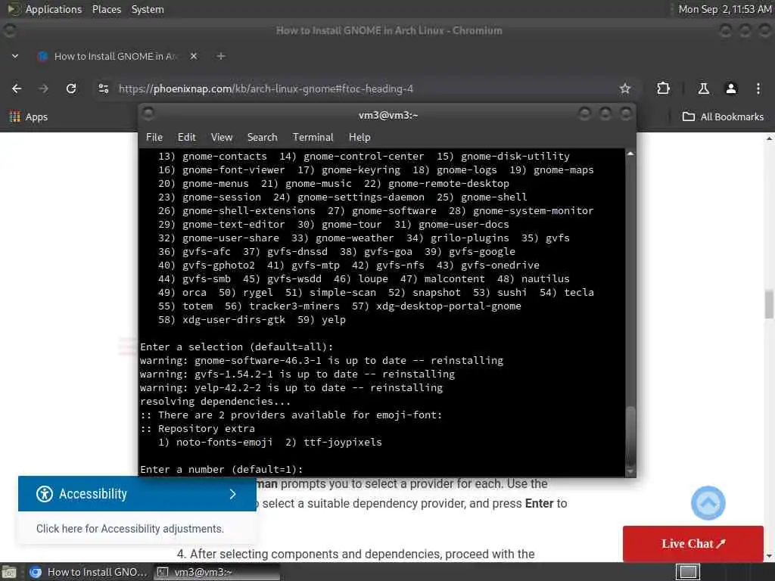Screen dimensions: 775x581
Task: Go back in Chromium browser
Action: pyautogui.click(x=17, y=89)
